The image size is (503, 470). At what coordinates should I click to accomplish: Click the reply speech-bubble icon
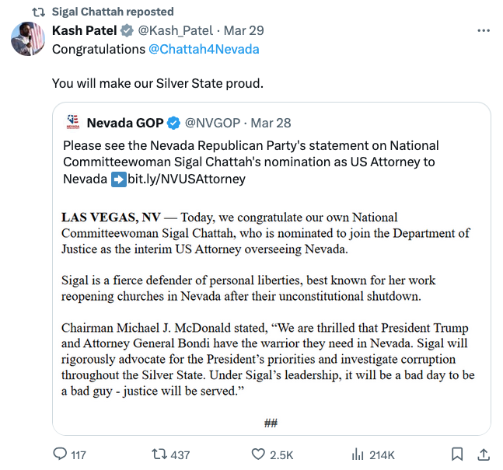pos(60,454)
